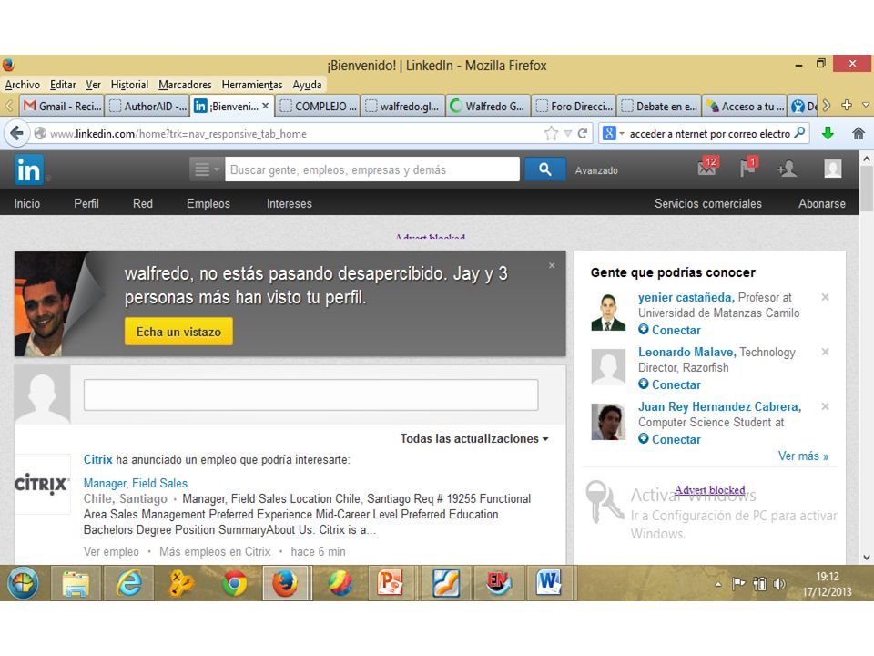The image size is (874, 656).
Task: Open Google Chrome from taskbar
Action: click(234, 583)
